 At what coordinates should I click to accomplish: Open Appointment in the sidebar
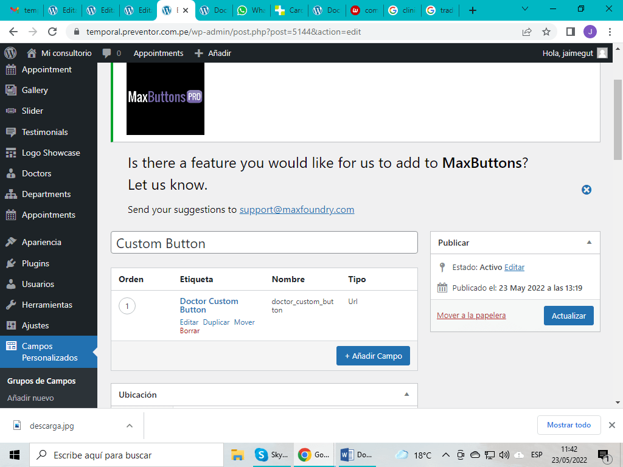click(x=47, y=69)
